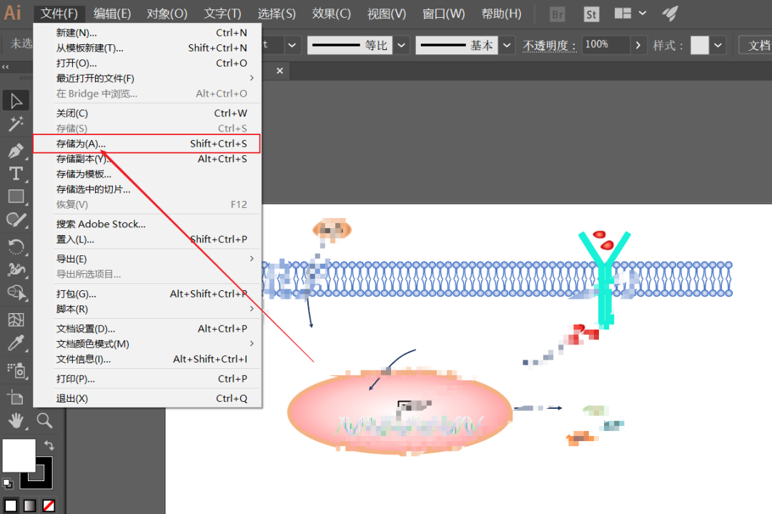Open the 效果(C) menu
Viewport: 772px width, 514px height.
[x=332, y=14]
